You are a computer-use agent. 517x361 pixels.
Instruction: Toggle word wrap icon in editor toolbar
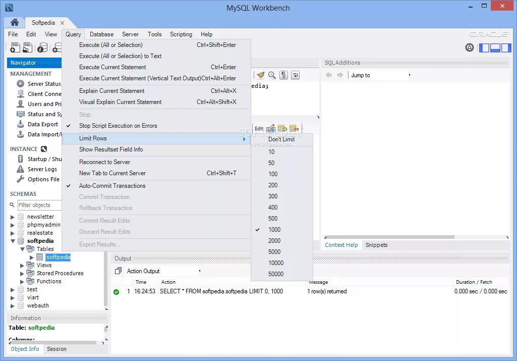[296, 75]
